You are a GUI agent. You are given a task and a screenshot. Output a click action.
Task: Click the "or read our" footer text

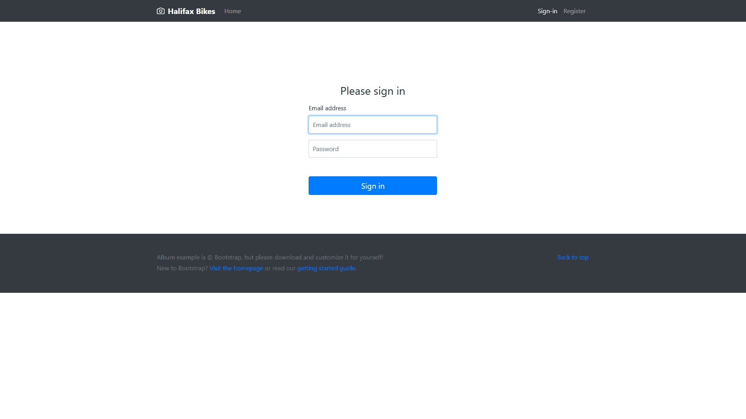(280, 268)
